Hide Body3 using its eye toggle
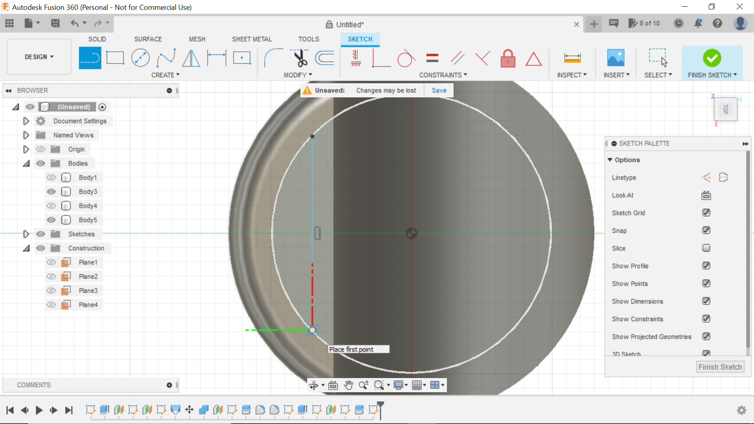The image size is (754, 424). [51, 192]
